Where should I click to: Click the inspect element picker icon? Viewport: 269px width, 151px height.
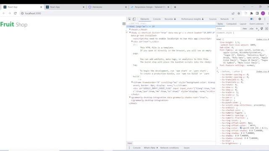[x=129, y=19]
